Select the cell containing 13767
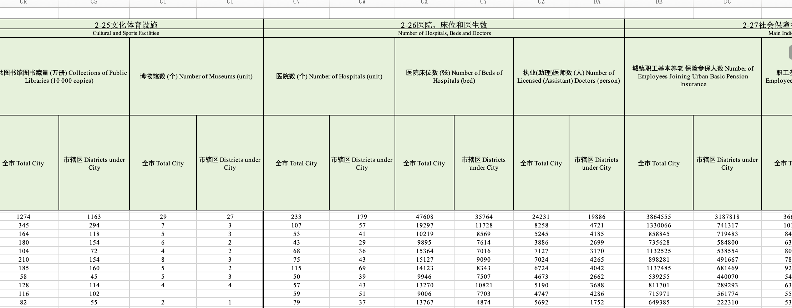Viewport: 792px width, 308px height. [x=425, y=302]
